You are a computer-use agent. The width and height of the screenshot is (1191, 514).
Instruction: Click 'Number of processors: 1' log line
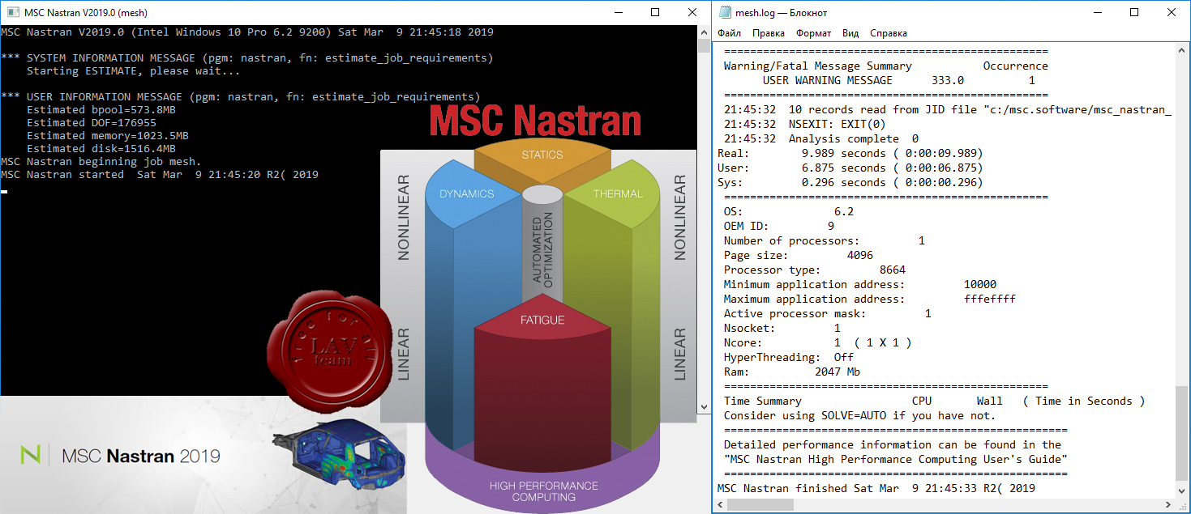pos(825,240)
